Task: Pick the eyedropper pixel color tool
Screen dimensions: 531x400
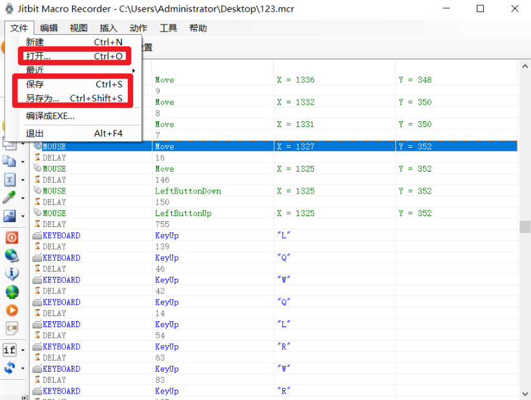Action: click(10, 197)
